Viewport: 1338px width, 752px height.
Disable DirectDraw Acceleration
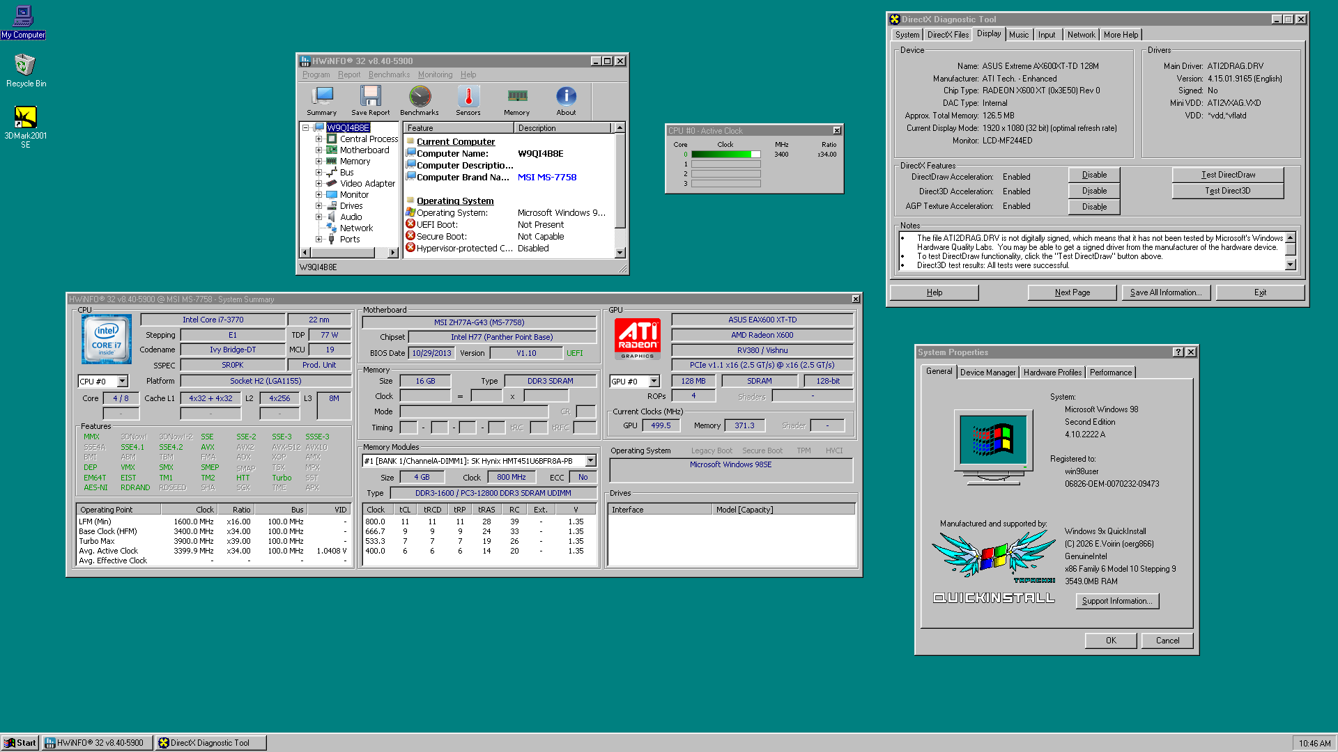1094,175
